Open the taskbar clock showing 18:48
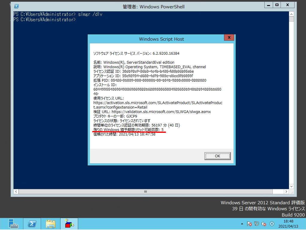Image resolution: width=306 pixels, height=230 pixels. pyautogui.click(x=288, y=224)
